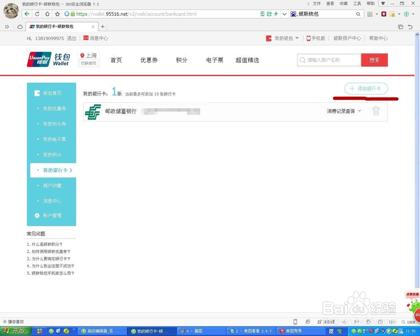
Task: Go back with the browser back arrow
Action: (x=27, y=14)
